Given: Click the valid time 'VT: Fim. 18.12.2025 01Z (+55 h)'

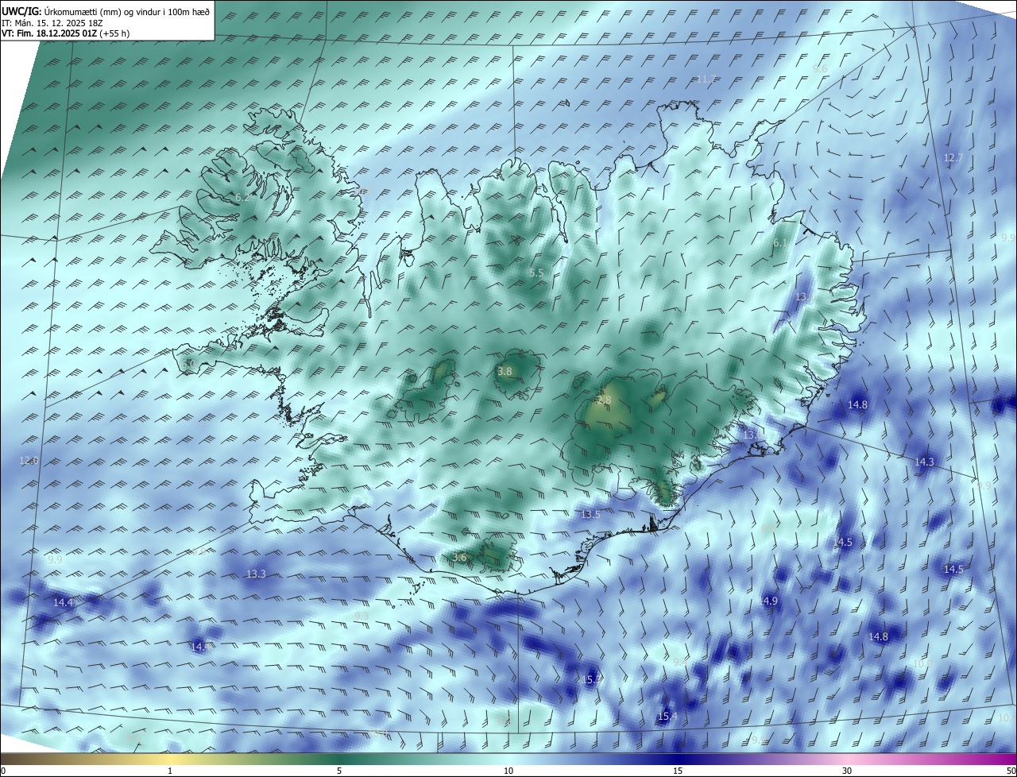Looking at the screenshot, I should [x=66, y=33].
